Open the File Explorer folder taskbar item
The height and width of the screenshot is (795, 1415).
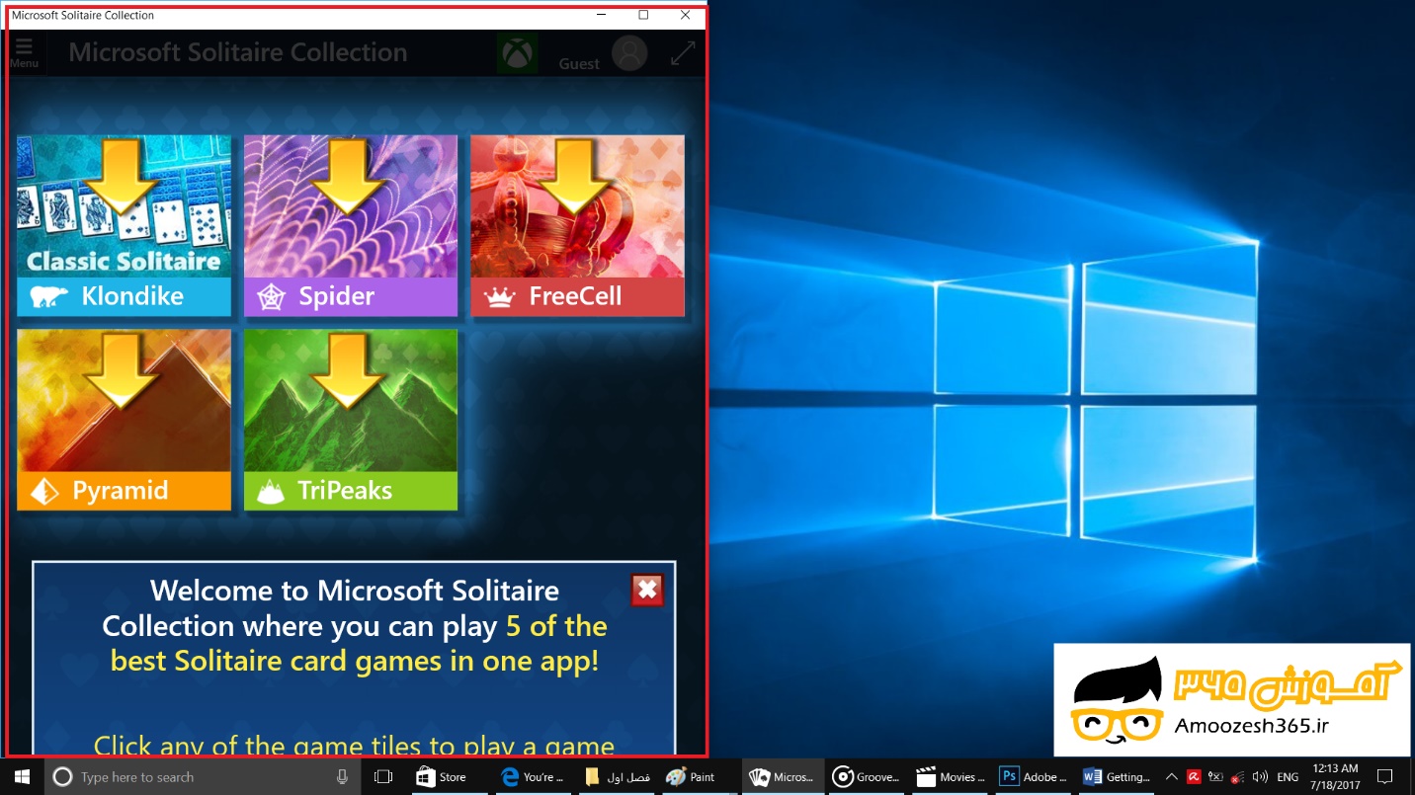(x=617, y=777)
